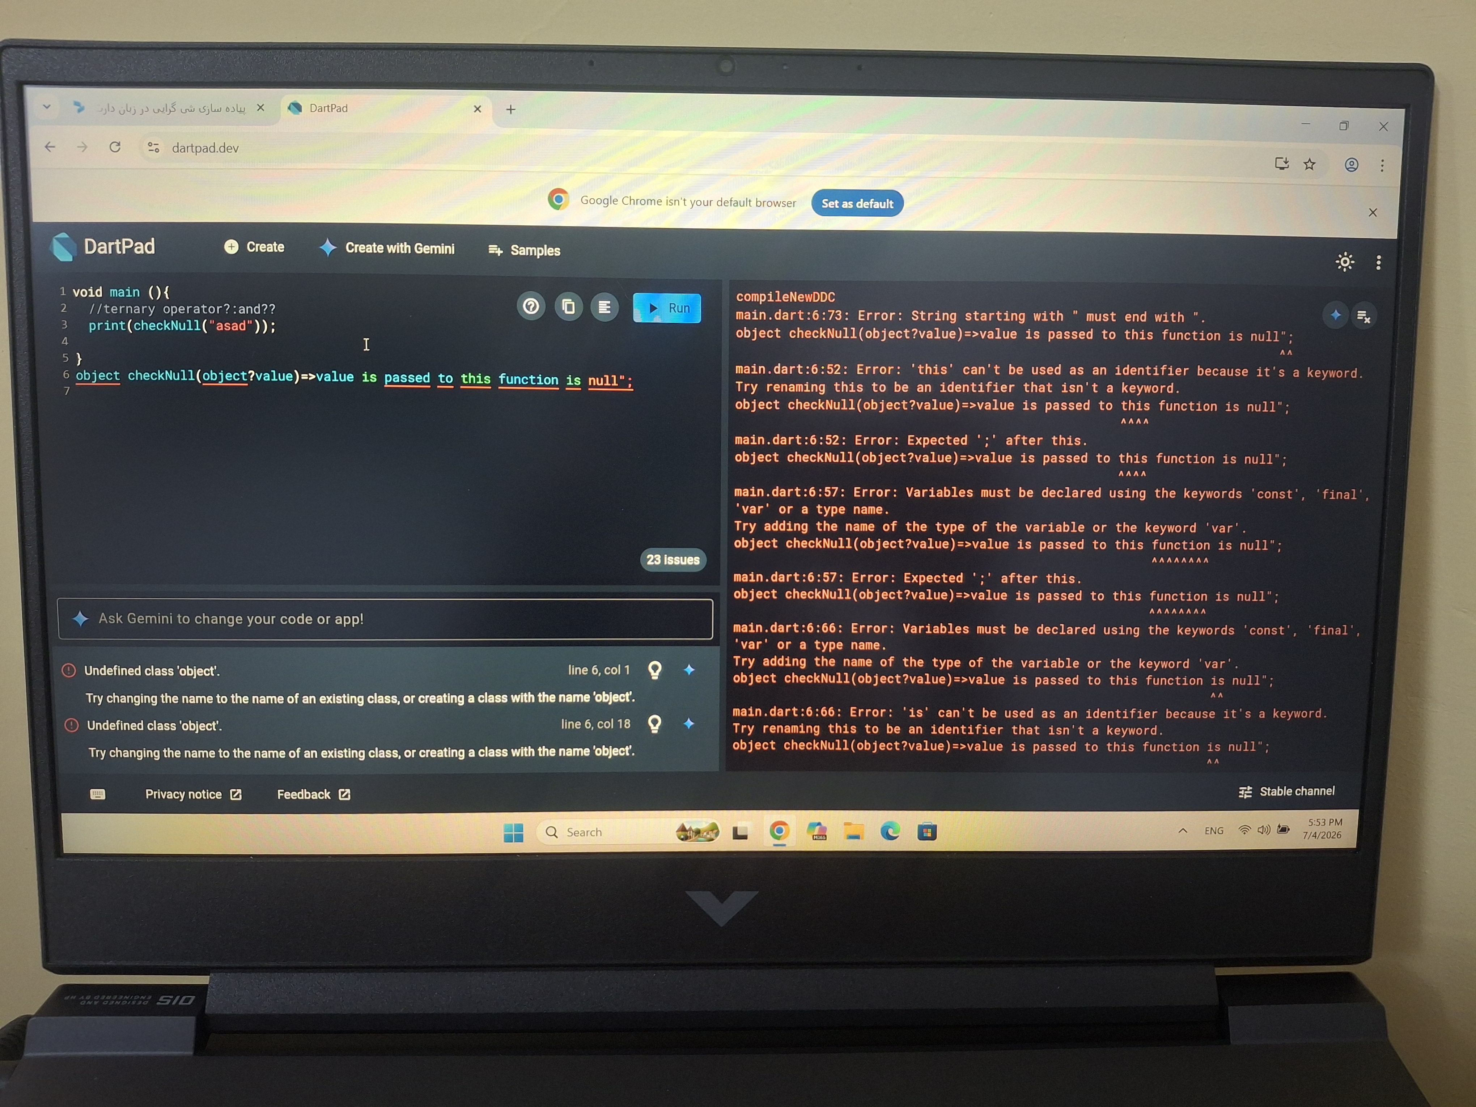Viewport: 1476px width, 1107px height.
Task: Open DartPad three-dot overflow menu
Action: [1379, 262]
